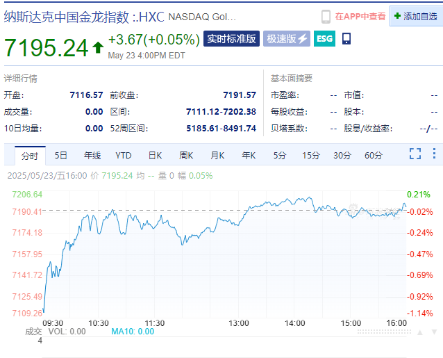Image resolution: width=443 pixels, height=358 pixels.
Task: Click the 16:00 time axis label
Action: click(396, 323)
